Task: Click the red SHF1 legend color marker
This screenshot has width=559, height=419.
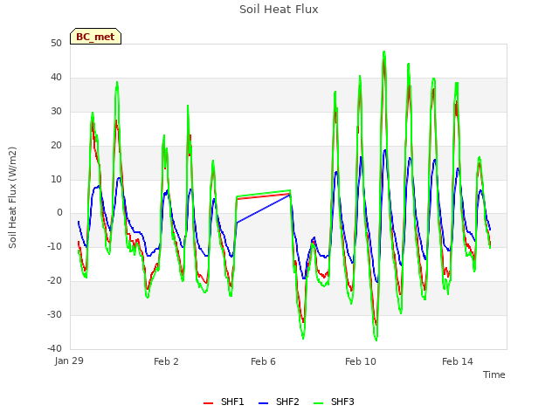Action: click(x=208, y=403)
